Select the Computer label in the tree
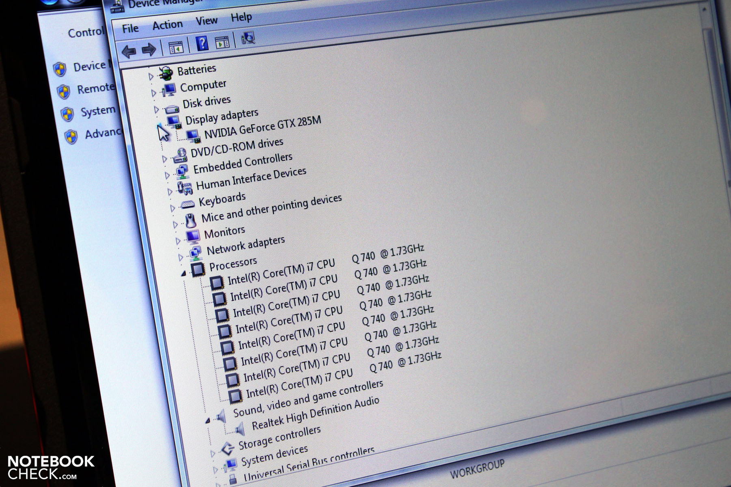Viewport: 731px width, 487px height. (x=203, y=86)
